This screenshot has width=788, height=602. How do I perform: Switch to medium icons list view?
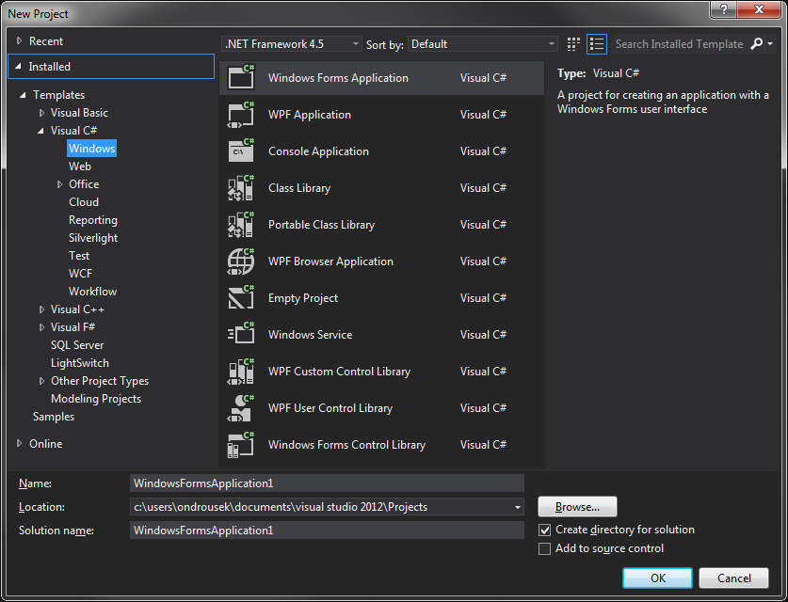click(x=597, y=44)
